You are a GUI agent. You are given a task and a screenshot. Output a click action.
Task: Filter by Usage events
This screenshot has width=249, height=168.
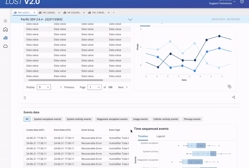[140, 119]
